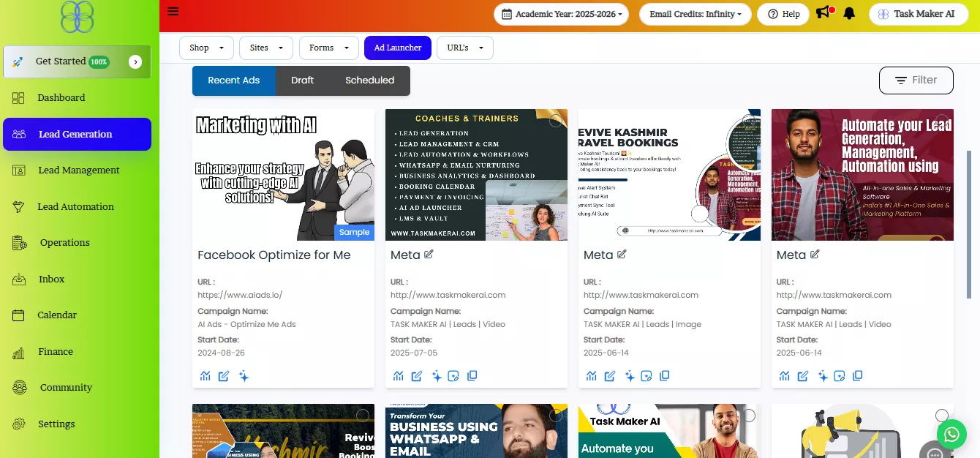Viewport: 980px width, 458px height.
Task: Expand the Get Started chevron arrow
Action: coord(135,62)
